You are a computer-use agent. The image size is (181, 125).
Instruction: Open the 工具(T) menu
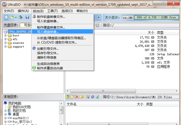click(52, 11)
